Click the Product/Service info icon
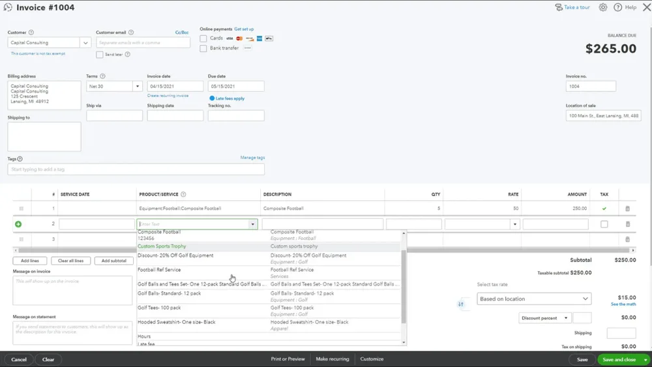This screenshot has width=652, height=367. point(183,194)
